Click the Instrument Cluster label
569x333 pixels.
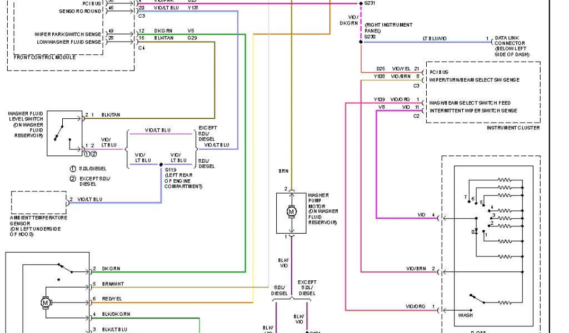coord(513,128)
